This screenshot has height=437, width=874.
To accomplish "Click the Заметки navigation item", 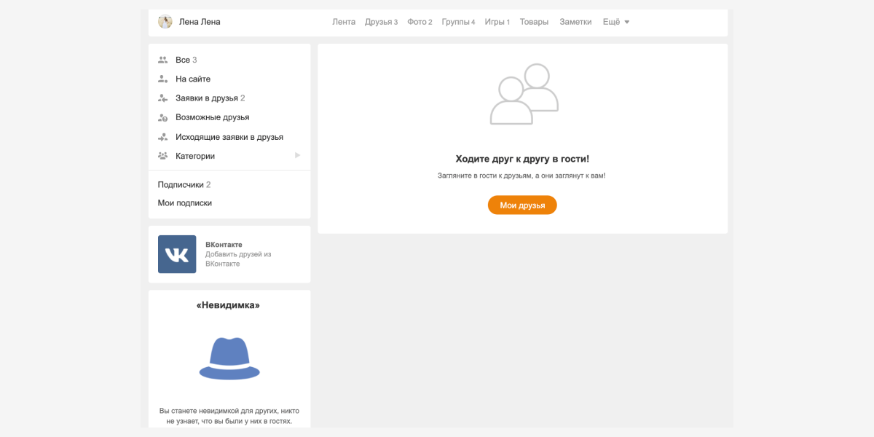I will 575,22.
